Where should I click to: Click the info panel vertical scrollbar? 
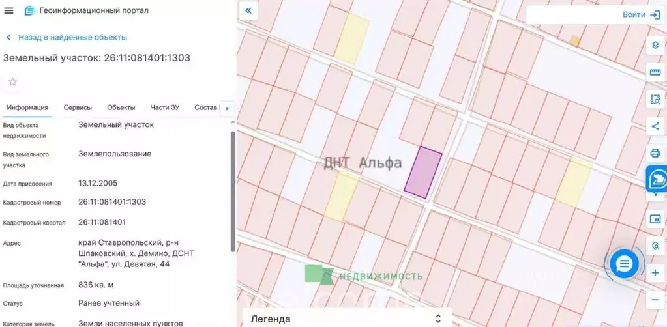pyautogui.click(x=233, y=192)
